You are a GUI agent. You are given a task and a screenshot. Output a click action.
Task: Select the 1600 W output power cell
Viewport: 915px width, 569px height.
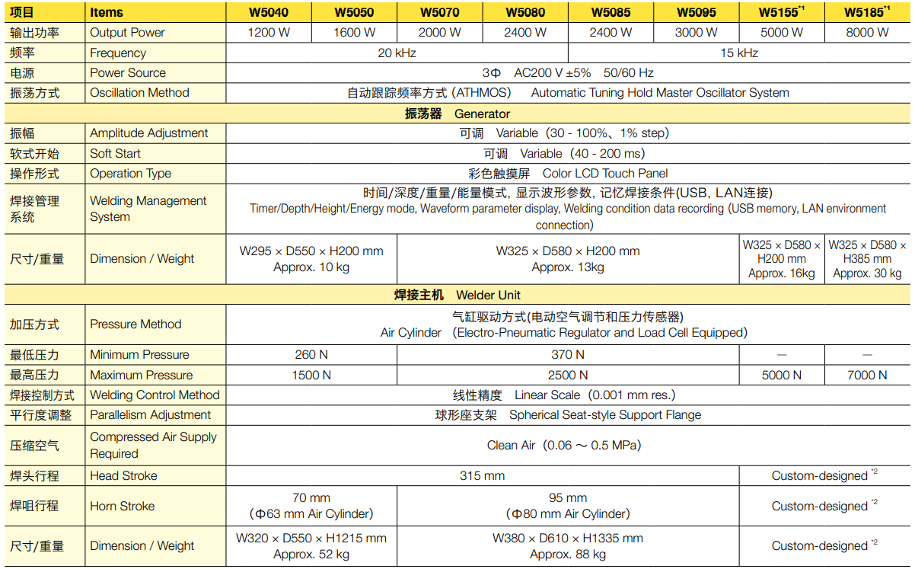pos(354,33)
